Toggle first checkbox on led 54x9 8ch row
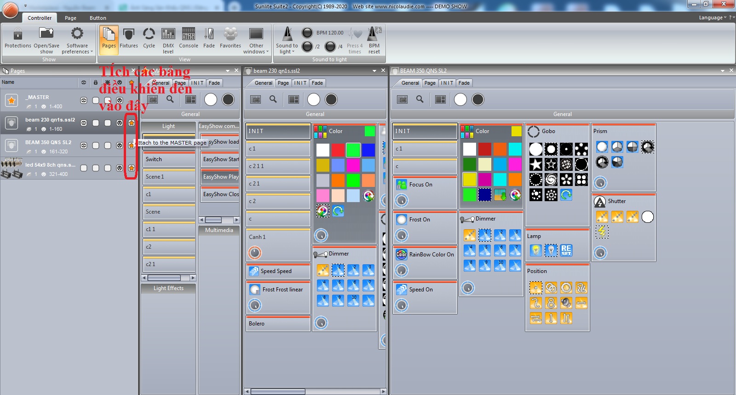Screen dimensions: 736x395 84,168
